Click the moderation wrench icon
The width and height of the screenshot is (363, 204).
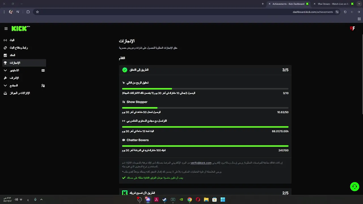5,78
